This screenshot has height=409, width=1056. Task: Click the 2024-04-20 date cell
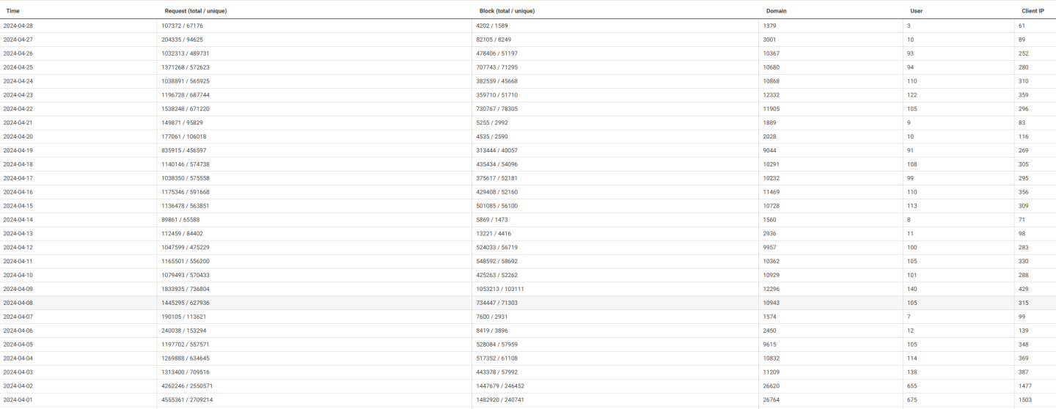click(x=18, y=136)
